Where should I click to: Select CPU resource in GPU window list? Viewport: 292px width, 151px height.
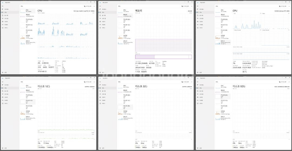223,11
